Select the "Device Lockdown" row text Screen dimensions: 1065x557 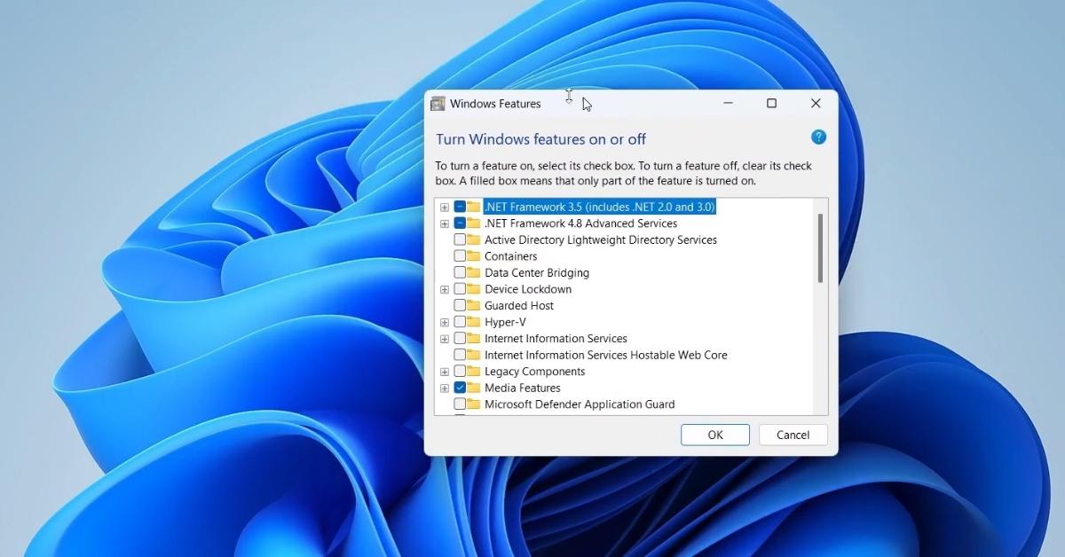coord(528,289)
